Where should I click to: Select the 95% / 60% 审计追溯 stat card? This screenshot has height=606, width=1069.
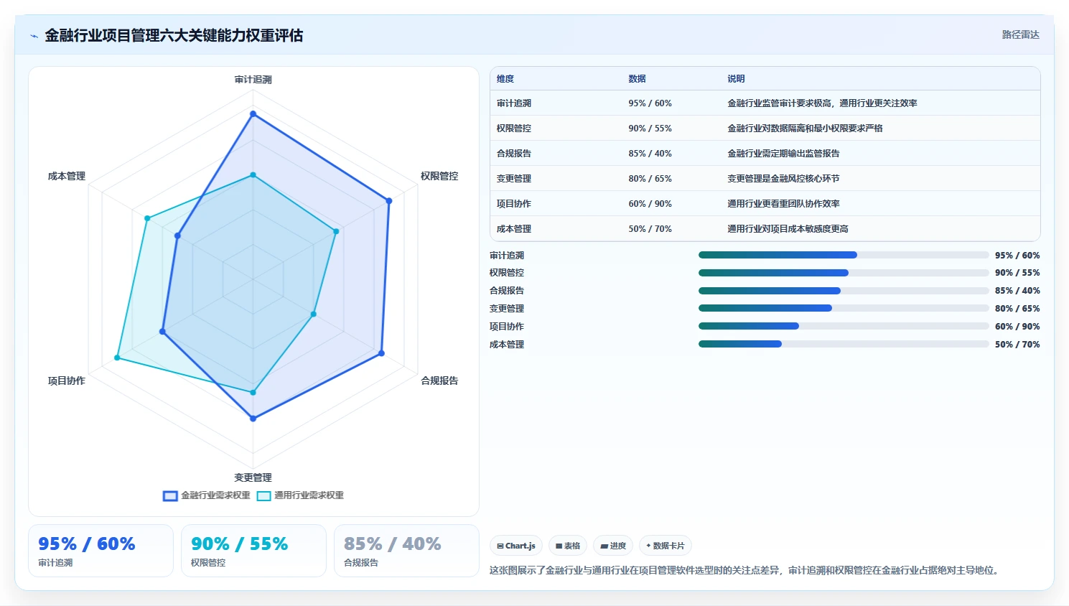click(101, 551)
